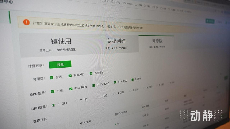Toggle the 西北A区 checkbox
230x129 pixels.
(70, 75)
